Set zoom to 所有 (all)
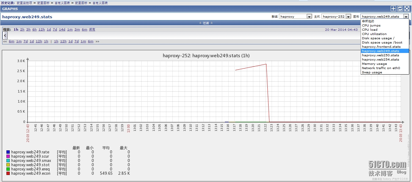 pos(92,30)
